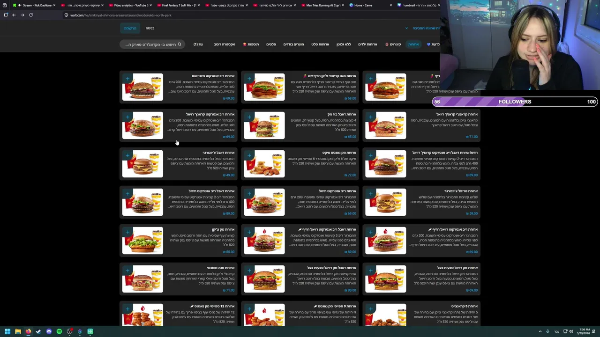Show hidden system tray icons chevron
This screenshot has height=337, width=600.
tap(540, 331)
